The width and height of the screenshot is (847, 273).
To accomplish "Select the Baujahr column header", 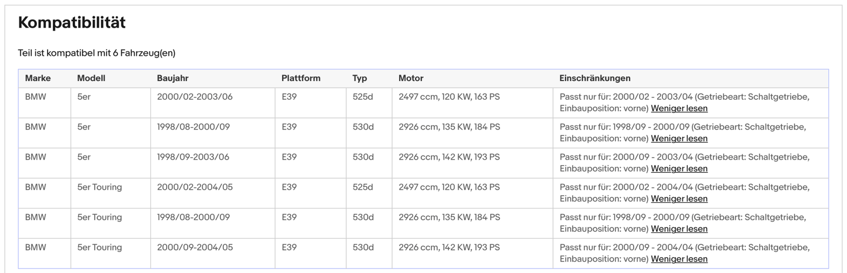I will point(172,78).
